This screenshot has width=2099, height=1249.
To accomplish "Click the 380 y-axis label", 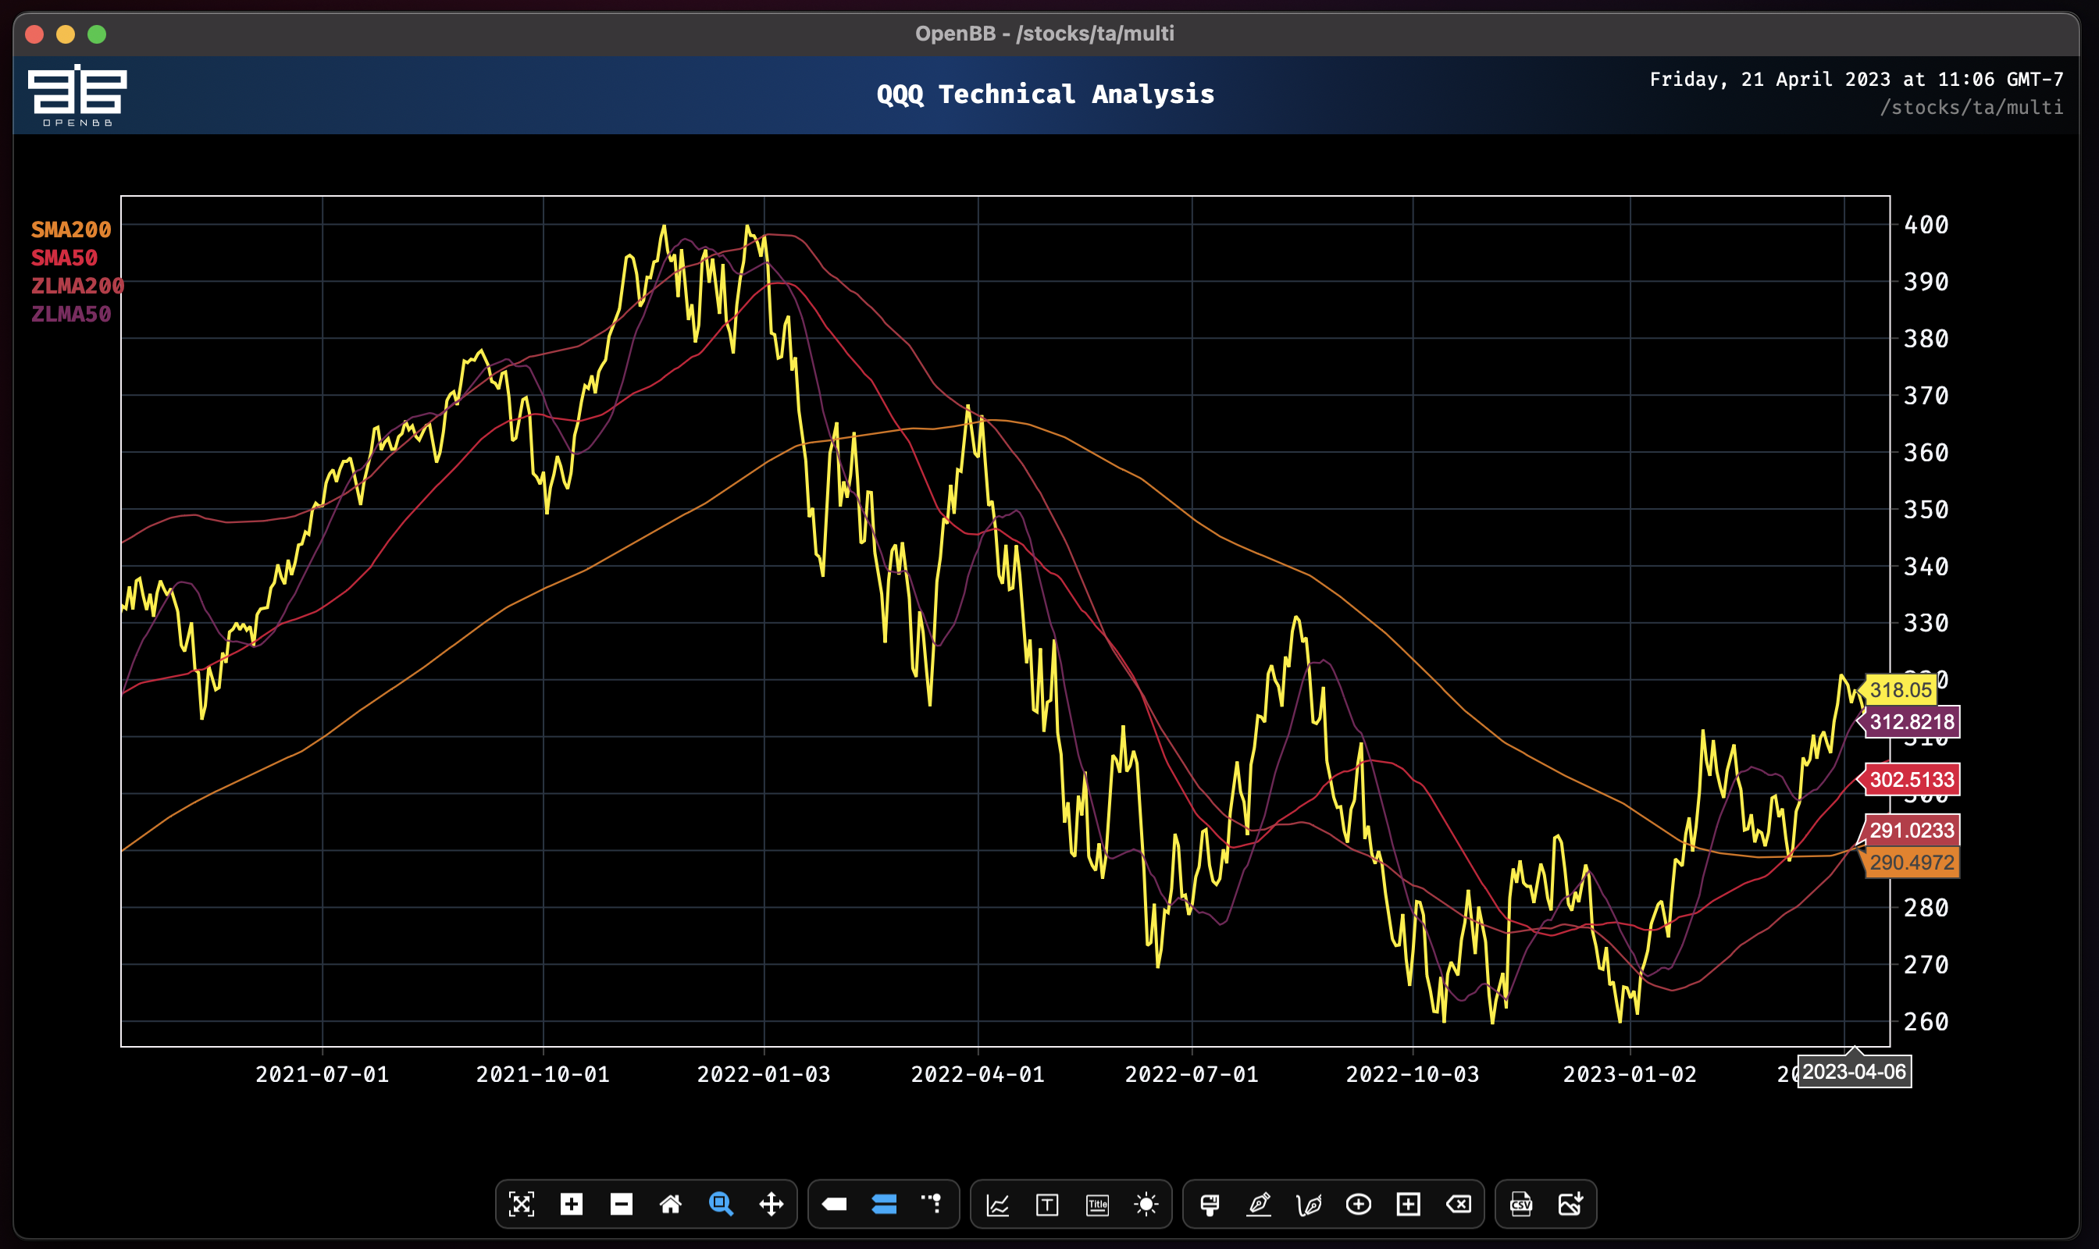I will tap(1926, 340).
